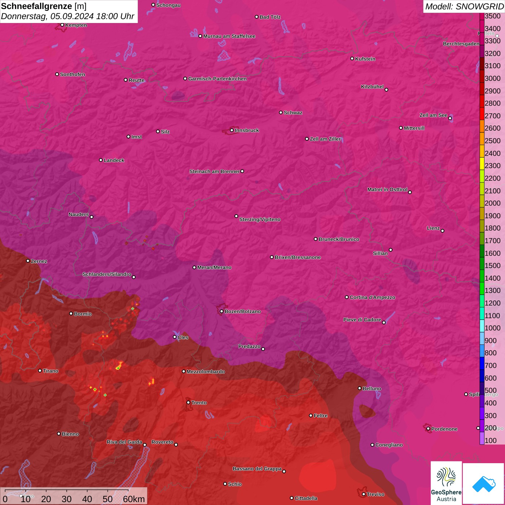Click the Zell am See label

point(433,115)
